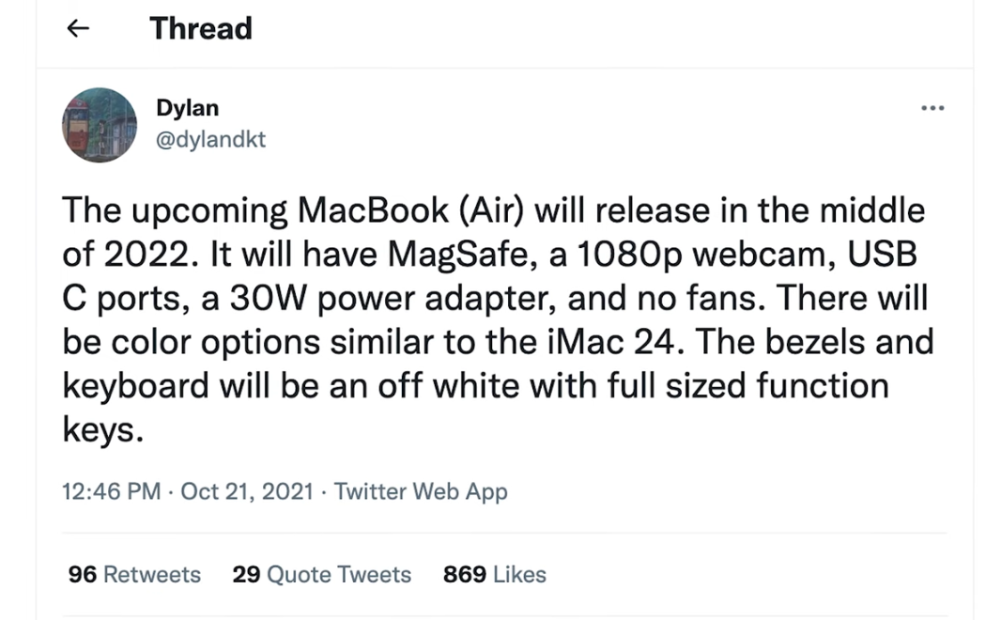Show the 29 Quote Tweets

321,574
